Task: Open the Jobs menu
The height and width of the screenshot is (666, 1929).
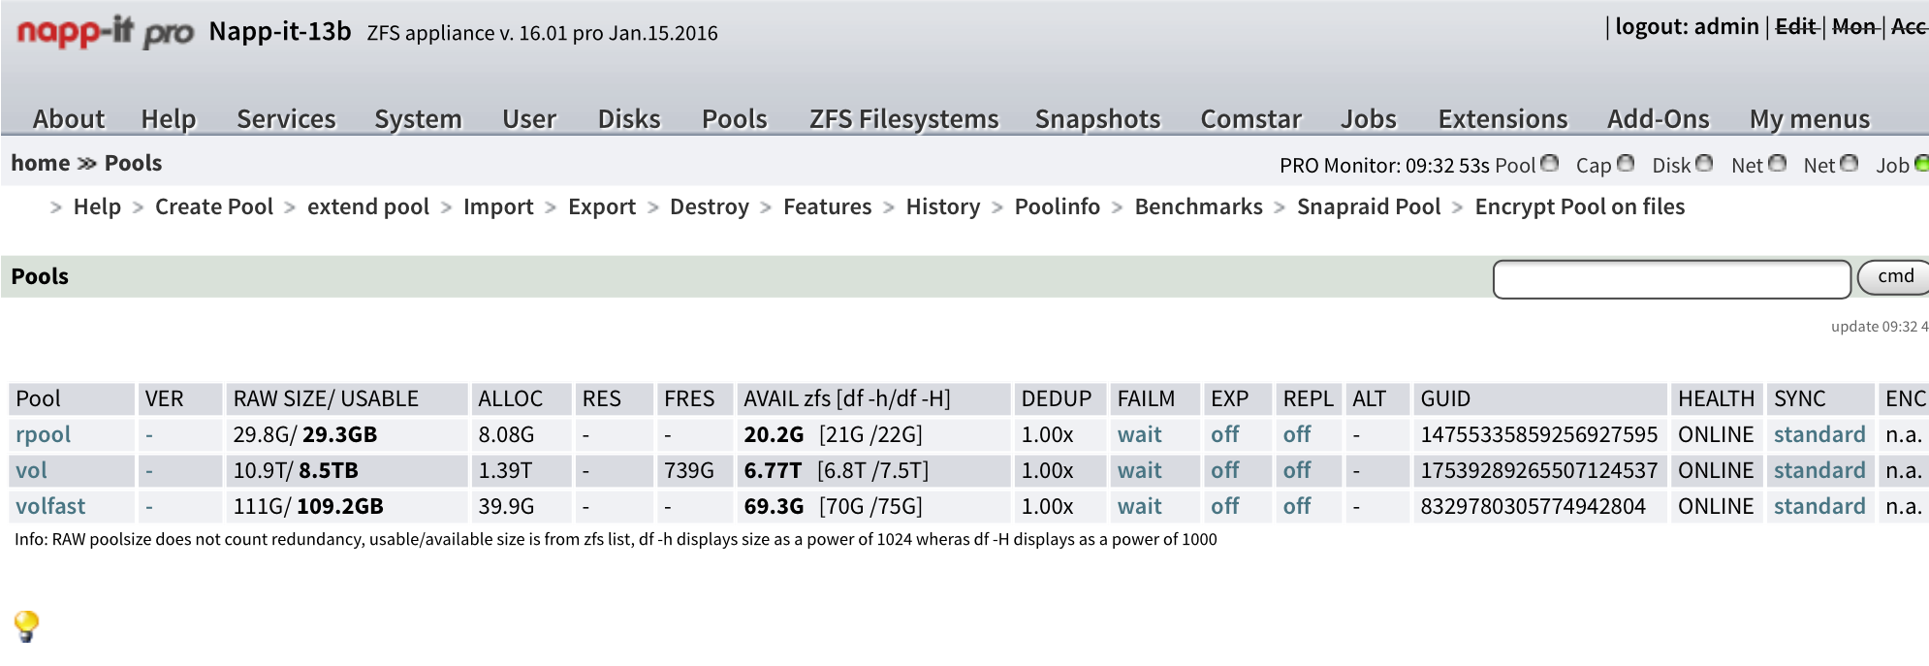Action: coord(1369,118)
